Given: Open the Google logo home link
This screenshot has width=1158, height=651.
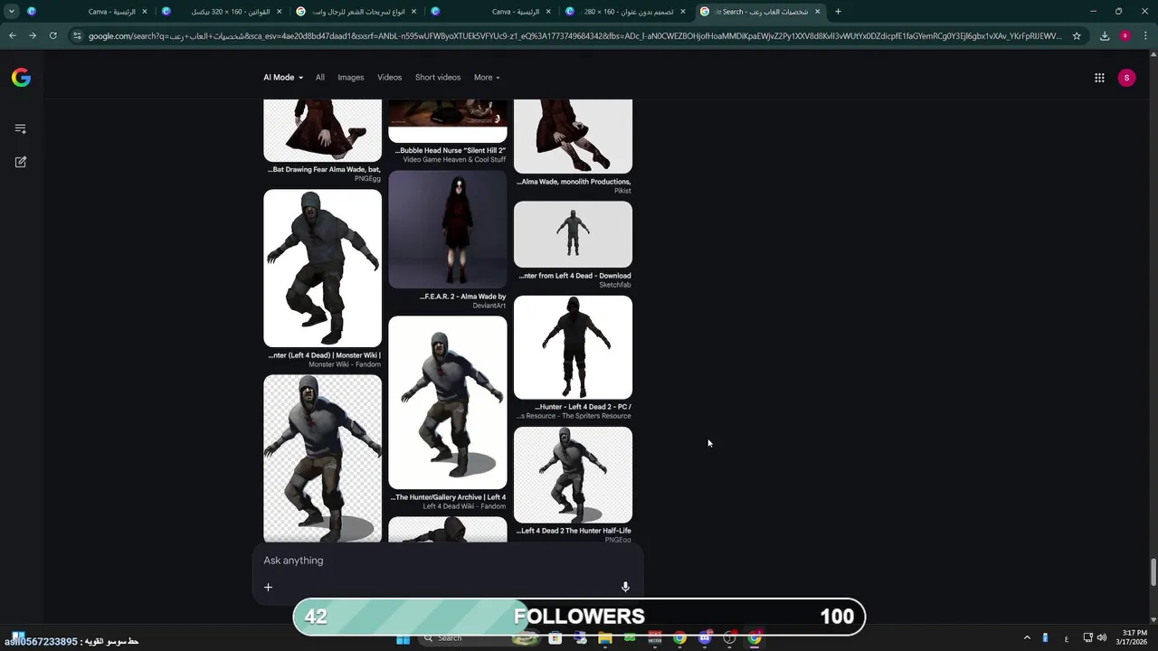Looking at the screenshot, I should click(21, 78).
